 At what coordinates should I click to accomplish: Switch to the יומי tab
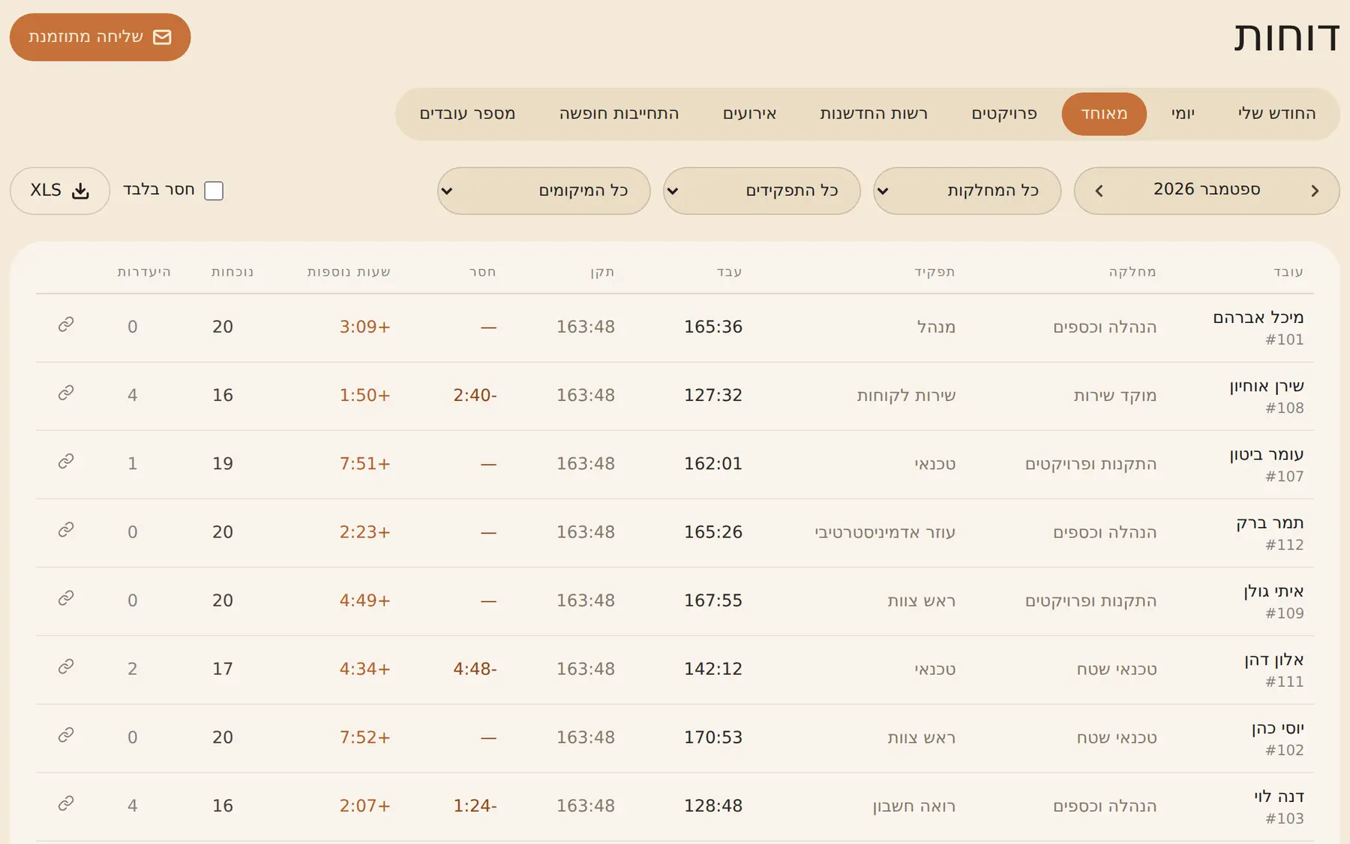click(x=1183, y=114)
